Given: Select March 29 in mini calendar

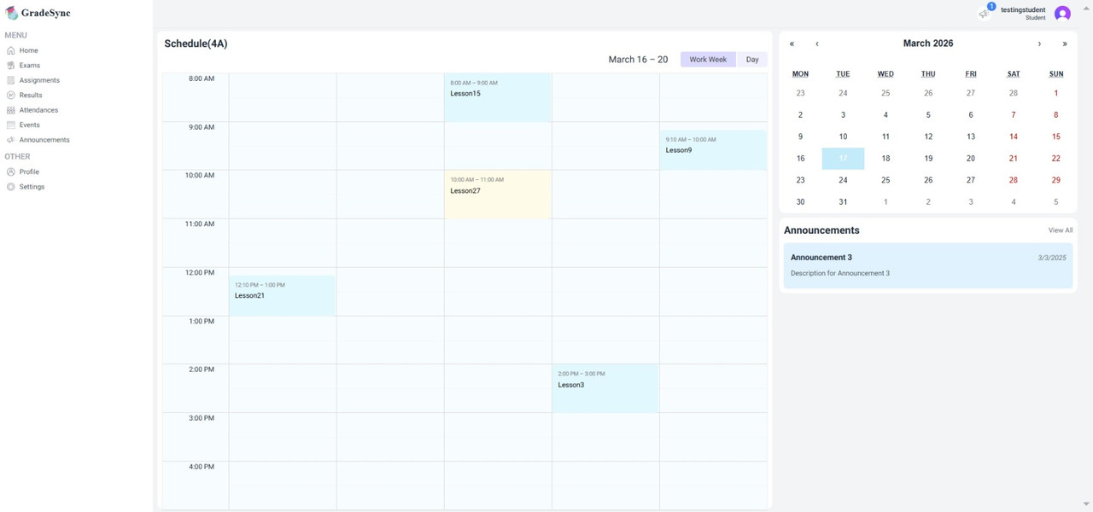Looking at the screenshot, I should point(1056,180).
